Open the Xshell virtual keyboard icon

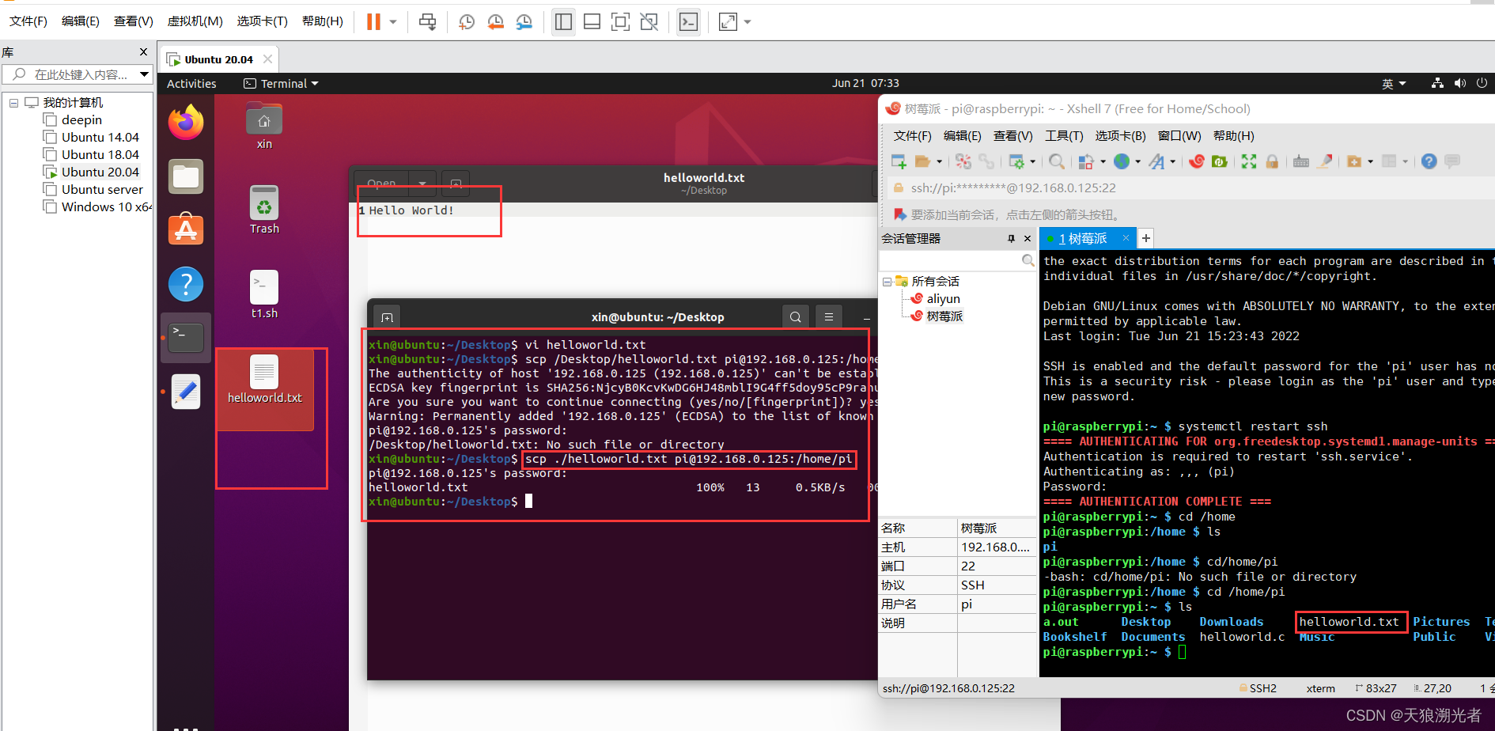[x=1301, y=161]
